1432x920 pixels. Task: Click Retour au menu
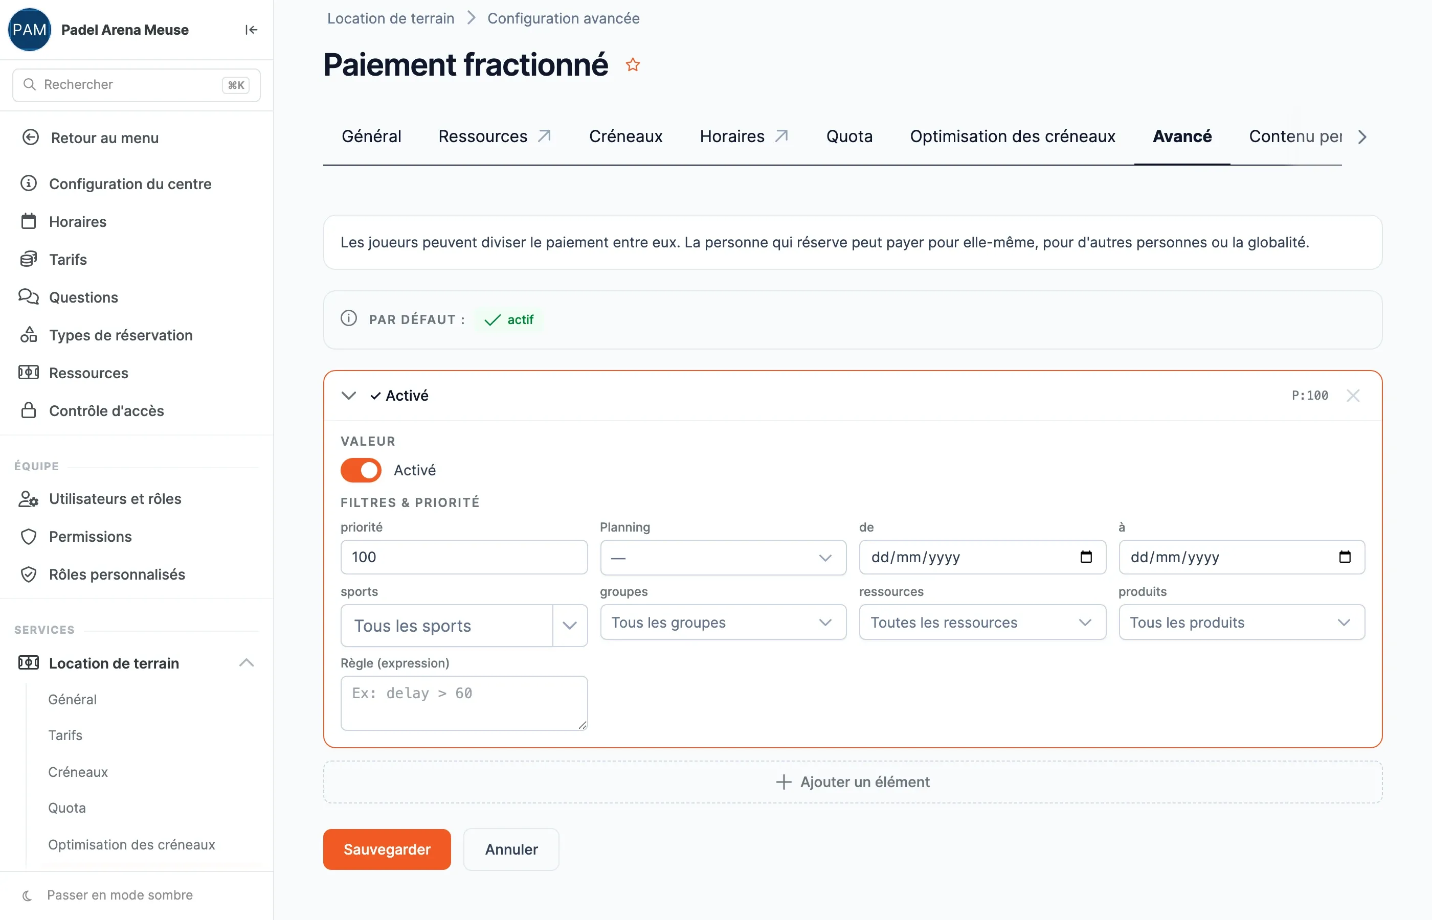[105, 137]
